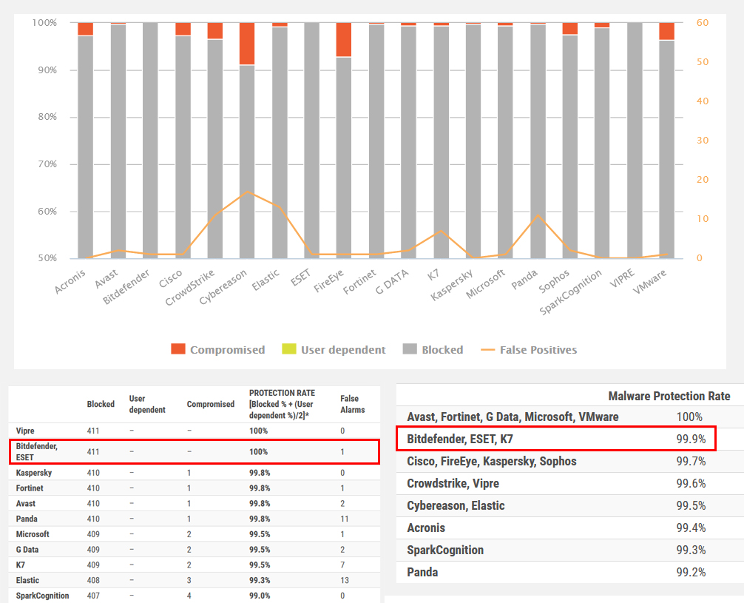The image size is (744, 603).
Task: Click the Kaspersky row in table
Action: [x=195, y=473]
